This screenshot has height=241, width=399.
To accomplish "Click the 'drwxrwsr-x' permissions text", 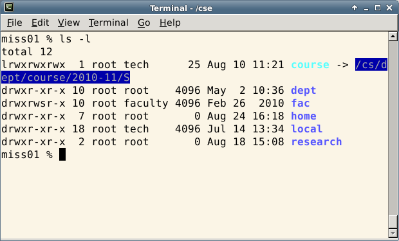I will coord(33,103).
